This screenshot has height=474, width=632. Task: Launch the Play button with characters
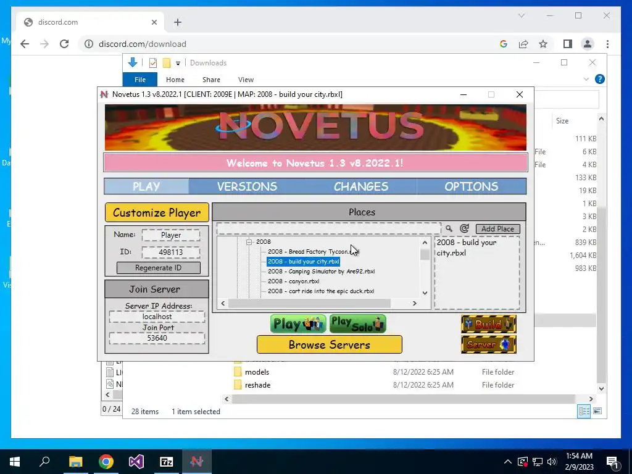[298, 323]
